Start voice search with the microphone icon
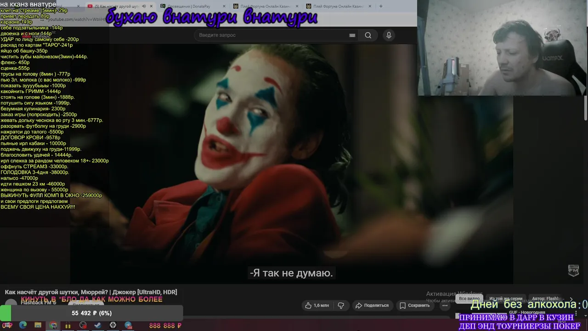The width and height of the screenshot is (588, 331). click(389, 35)
